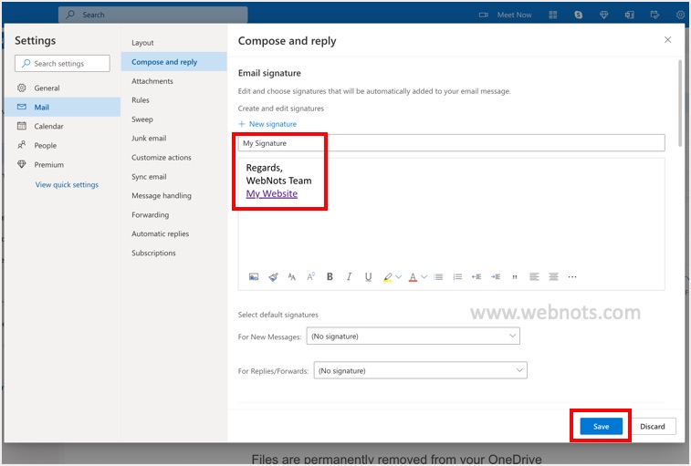Screen dimensions: 691x466
Task: Click New signature link
Action: [267, 124]
